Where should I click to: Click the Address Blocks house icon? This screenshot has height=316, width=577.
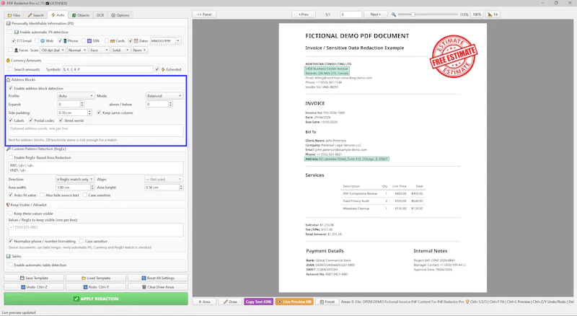9,79
